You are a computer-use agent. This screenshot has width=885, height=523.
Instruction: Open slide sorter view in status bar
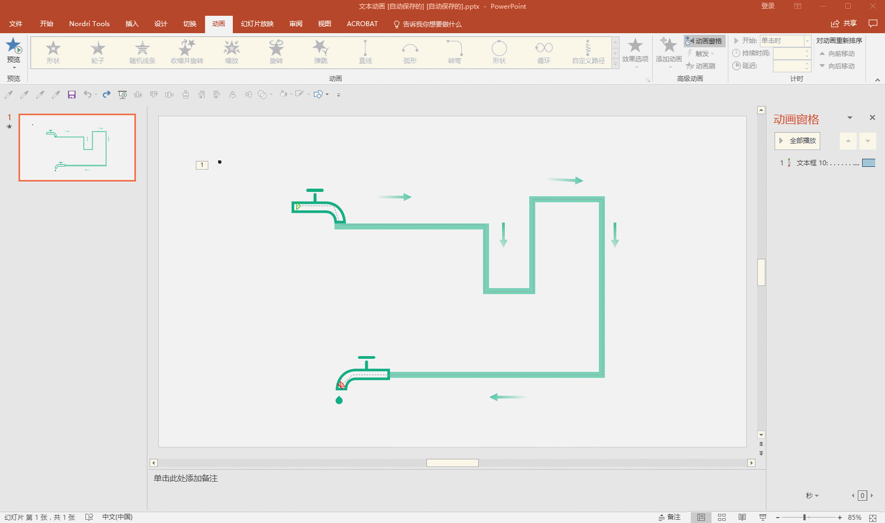[x=722, y=517]
